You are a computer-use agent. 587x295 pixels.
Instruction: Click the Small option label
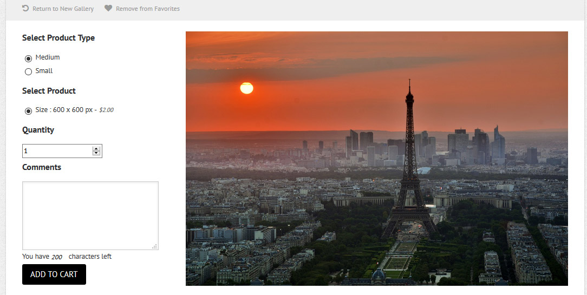(x=44, y=71)
